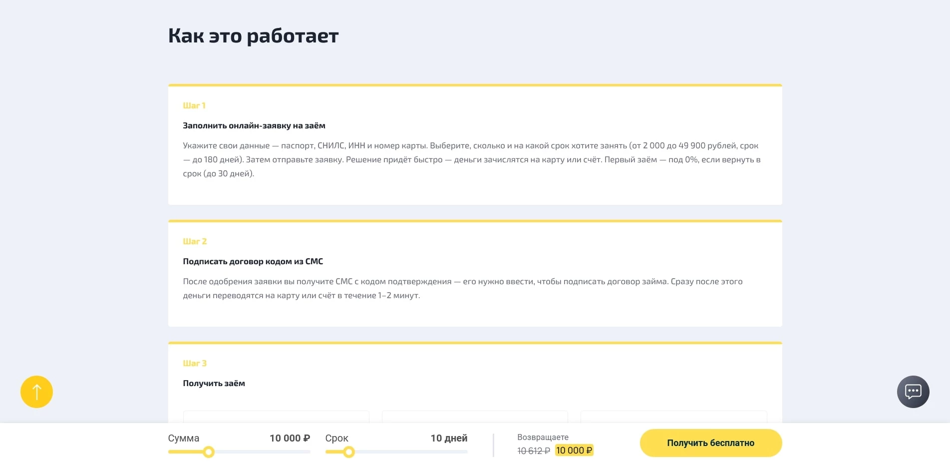This screenshot has height=463, width=950.
Task: Select the «Шаг 1» step label
Action: (194, 105)
